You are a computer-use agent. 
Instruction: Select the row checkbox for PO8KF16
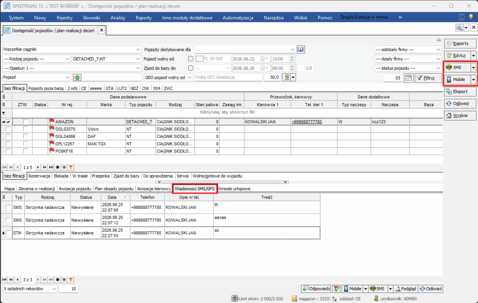8,151
